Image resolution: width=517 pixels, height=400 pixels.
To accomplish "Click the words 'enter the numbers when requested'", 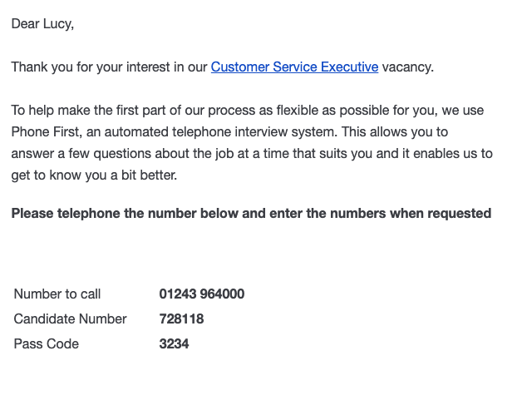I will [380, 214].
